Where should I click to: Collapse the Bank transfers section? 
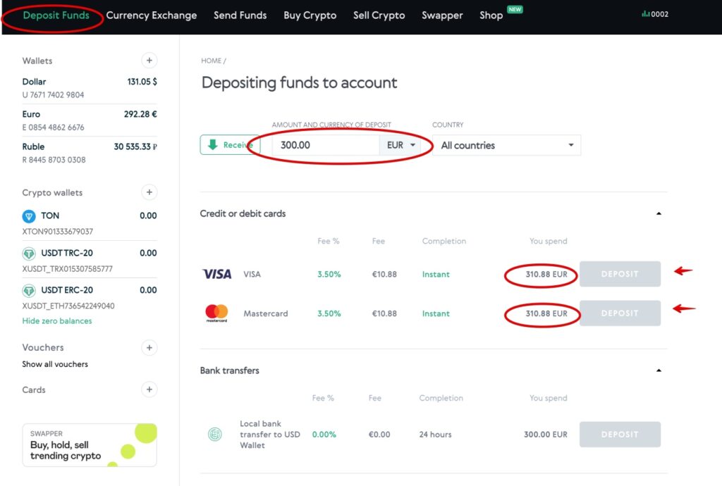coord(659,370)
